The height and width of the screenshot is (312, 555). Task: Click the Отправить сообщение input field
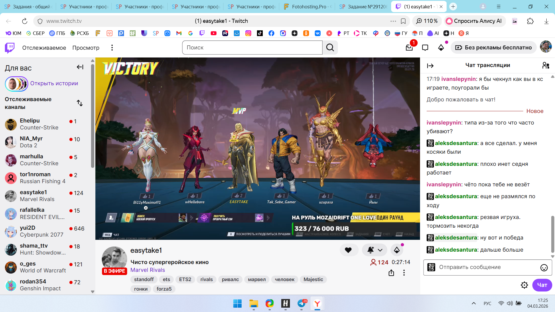click(x=486, y=267)
